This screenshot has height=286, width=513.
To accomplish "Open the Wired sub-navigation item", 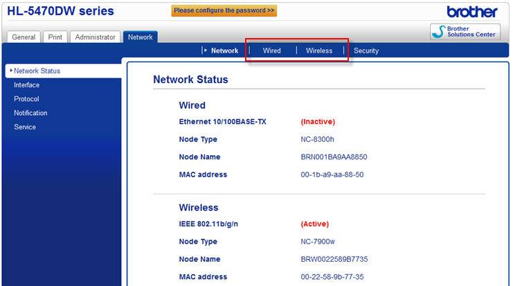I will tap(271, 51).
